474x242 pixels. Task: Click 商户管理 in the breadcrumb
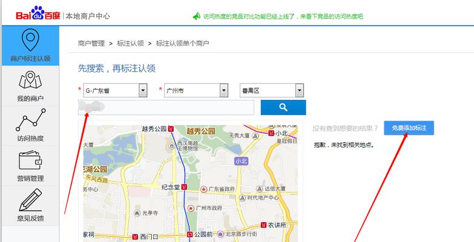click(x=91, y=44)
